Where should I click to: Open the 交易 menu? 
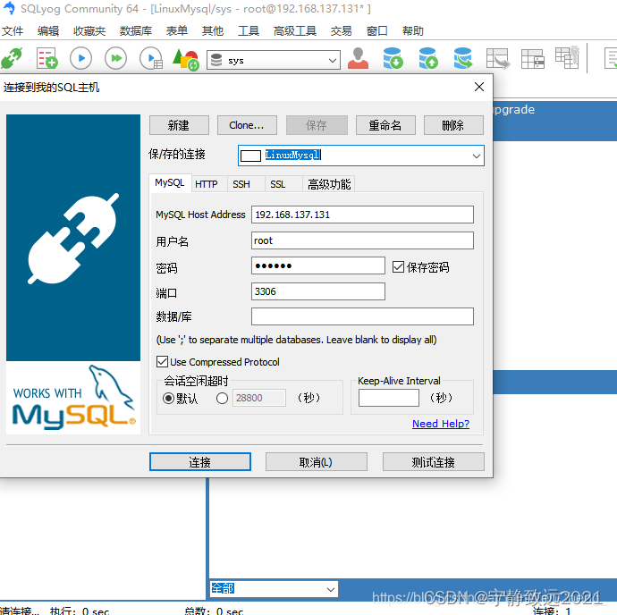[342, 30]
